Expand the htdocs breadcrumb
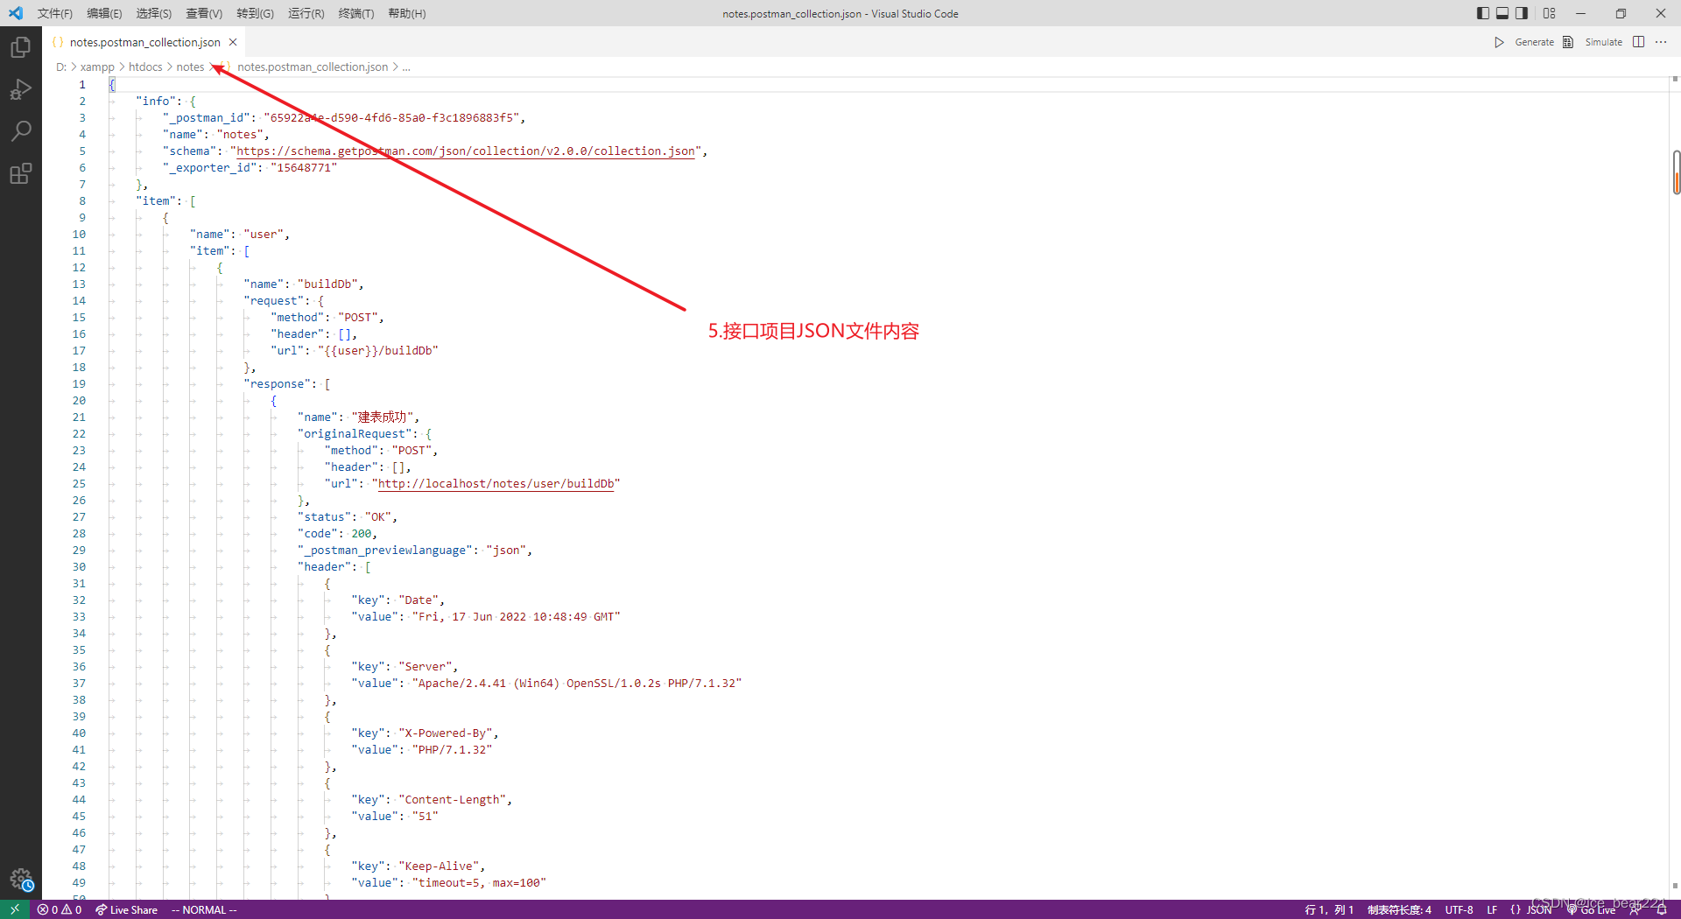Image resolution: width=1681 pixels, height=919 pixels. [x=145, y=67]
